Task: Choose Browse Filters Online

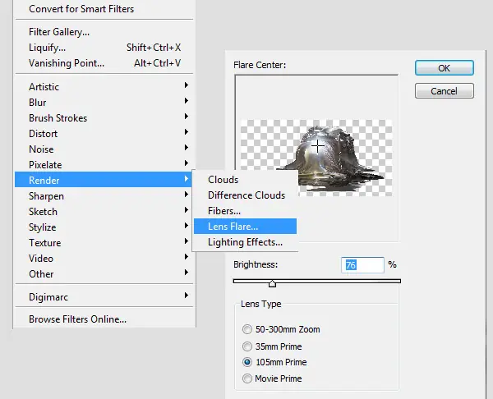Action: (104, 319)
